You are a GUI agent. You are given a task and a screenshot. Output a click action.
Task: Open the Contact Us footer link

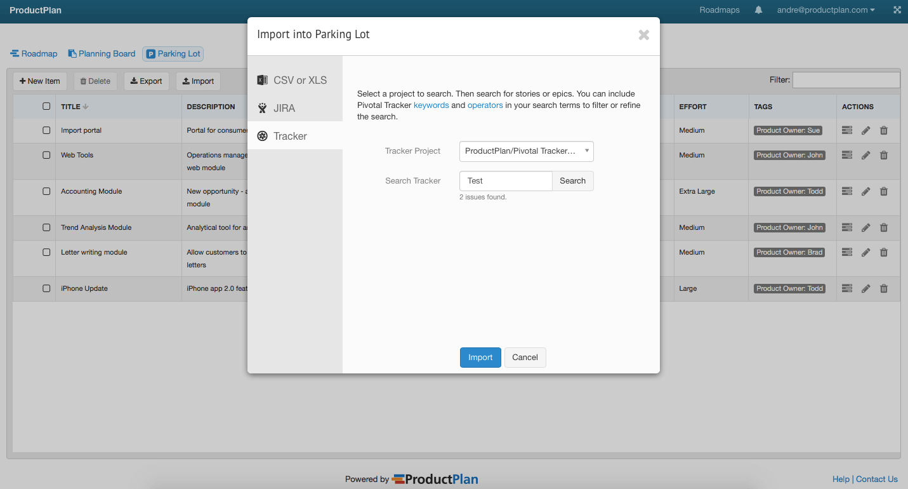[x=877, y=479]
